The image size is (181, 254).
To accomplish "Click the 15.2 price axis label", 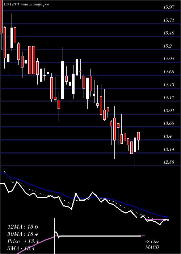I will (x=167, y=46).
